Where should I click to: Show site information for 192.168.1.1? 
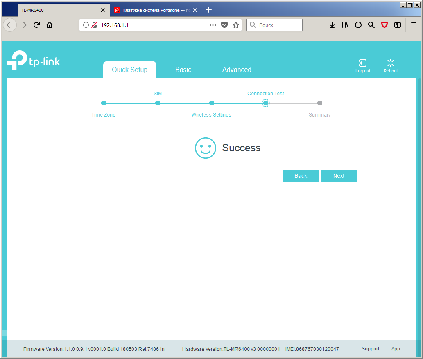pos(86,25)
